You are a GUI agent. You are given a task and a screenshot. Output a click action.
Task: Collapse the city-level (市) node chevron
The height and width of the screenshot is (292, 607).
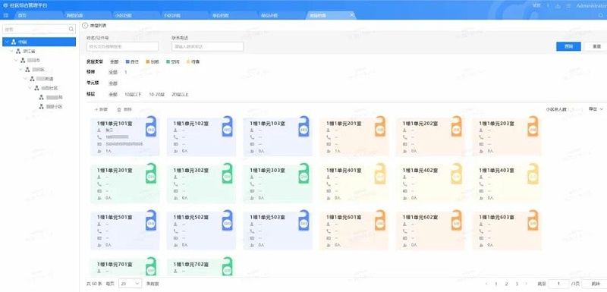[x=16, y=61]
